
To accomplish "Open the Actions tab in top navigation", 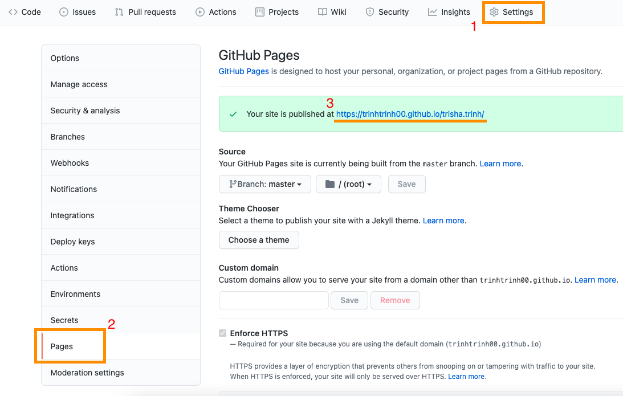I will pos(216,12).
